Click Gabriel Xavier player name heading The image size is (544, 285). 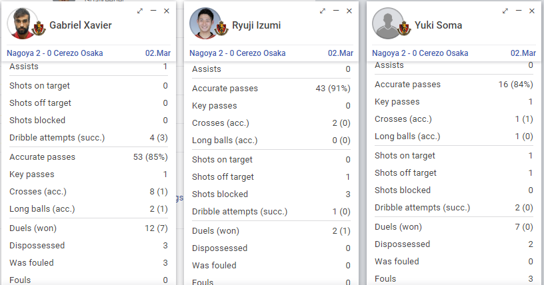click(x=81, y=25)
